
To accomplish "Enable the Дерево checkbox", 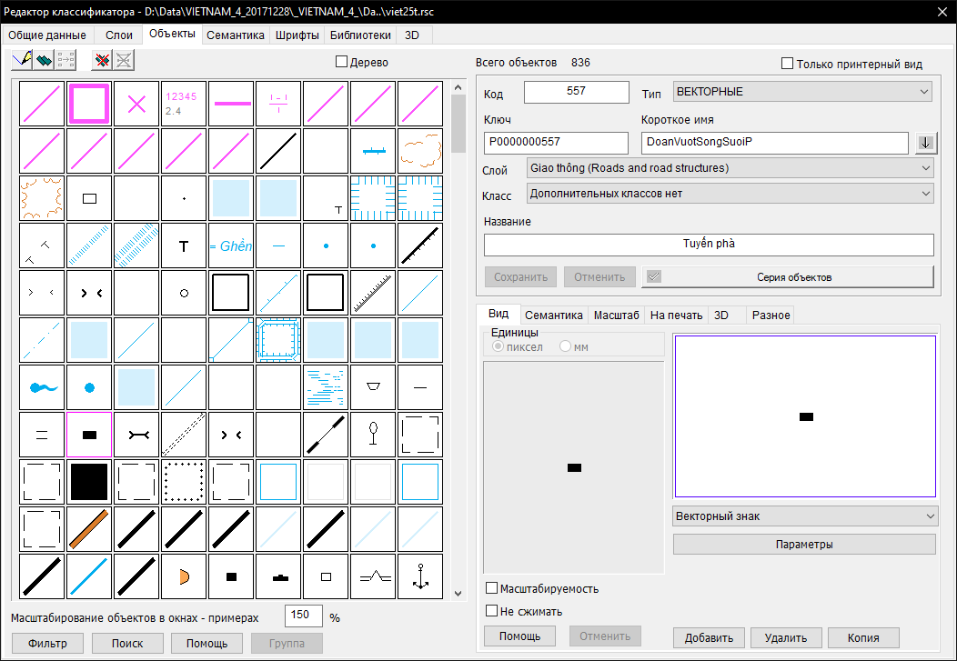I will coord(342,63).
